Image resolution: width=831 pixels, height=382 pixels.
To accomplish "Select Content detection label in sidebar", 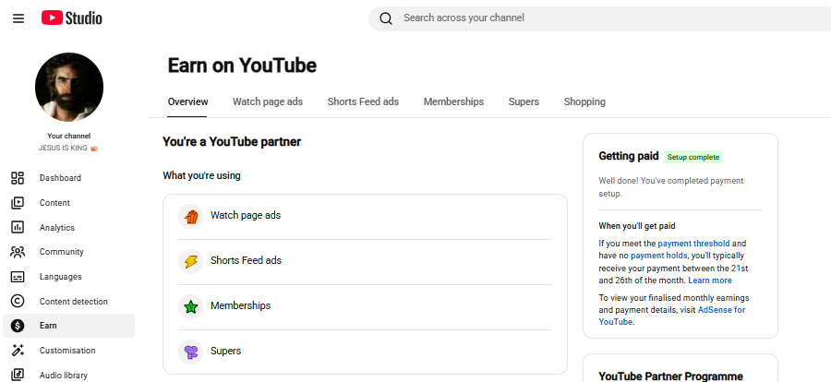I will click(x=74, y=302).
